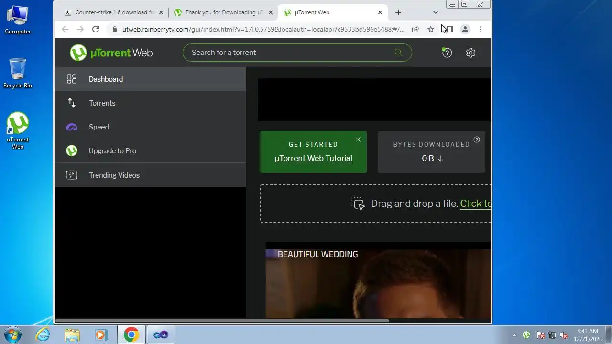Dismiss the Get Started card

click(x=358, y=140)
